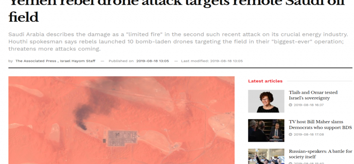Screen dimensions: 354x164
Task: Click the clock icon beside 2019-08-18 17:08
Action: click(290, 134)
